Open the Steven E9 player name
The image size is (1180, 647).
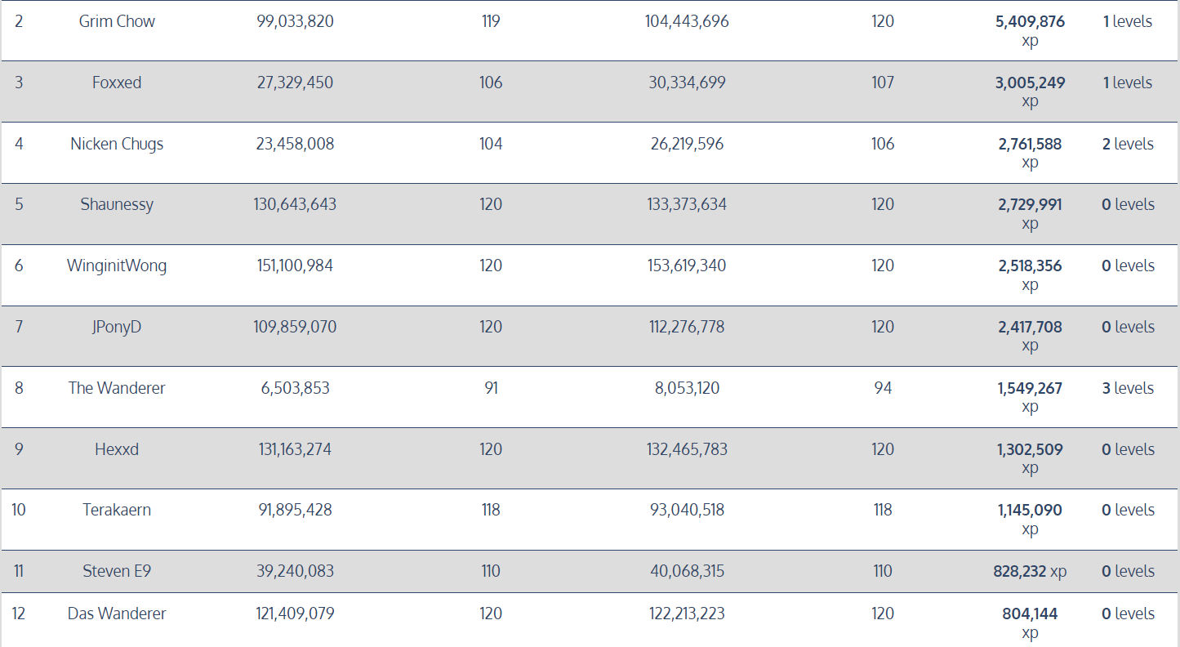click(117, 571)
